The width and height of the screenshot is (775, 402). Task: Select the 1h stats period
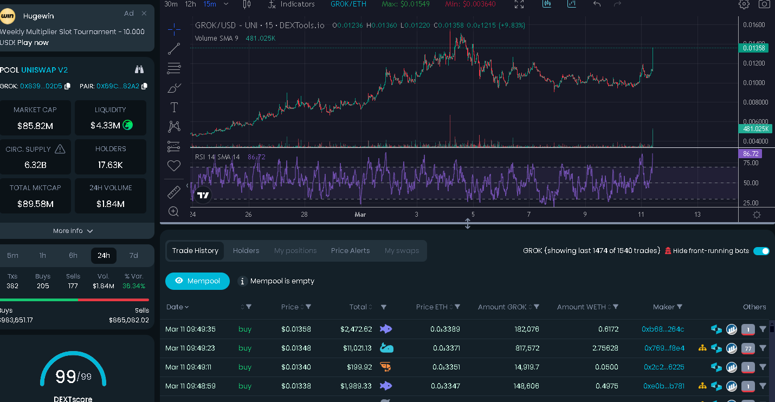(43, 255)
